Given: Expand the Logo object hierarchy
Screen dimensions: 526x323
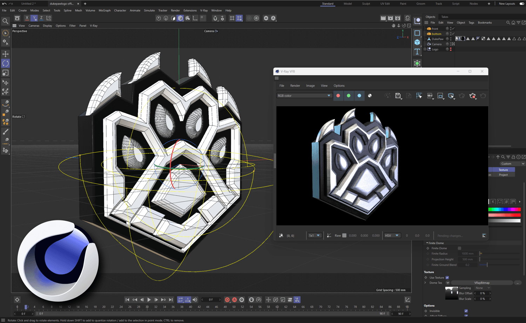Looking at the screenshot, I should click(x=425, y=49).
